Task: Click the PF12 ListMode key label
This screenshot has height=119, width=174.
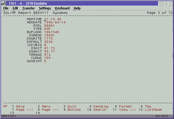Action: pyautogui.click(x=153, y=110)
